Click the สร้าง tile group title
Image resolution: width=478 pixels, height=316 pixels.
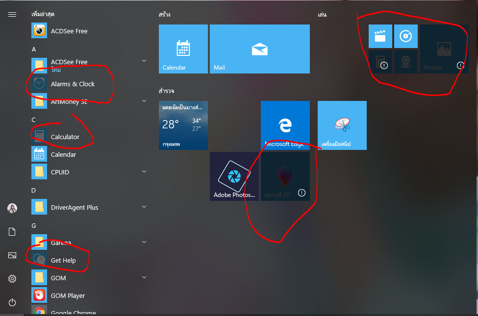(x=165, y=14)
